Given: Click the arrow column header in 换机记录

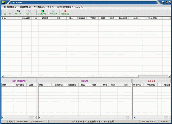Looking at the screenshot, I should click(x=159, y=85).
